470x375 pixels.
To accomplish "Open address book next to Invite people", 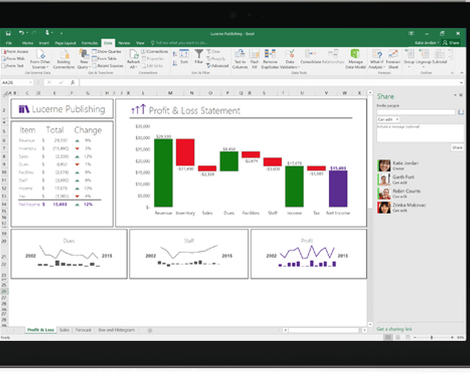I will pos(461,112).
